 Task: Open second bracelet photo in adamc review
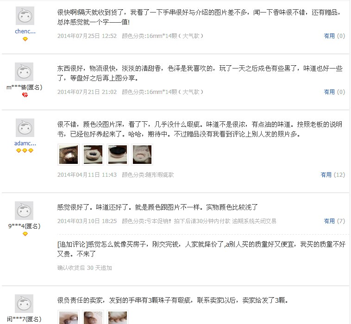[93, 155]
